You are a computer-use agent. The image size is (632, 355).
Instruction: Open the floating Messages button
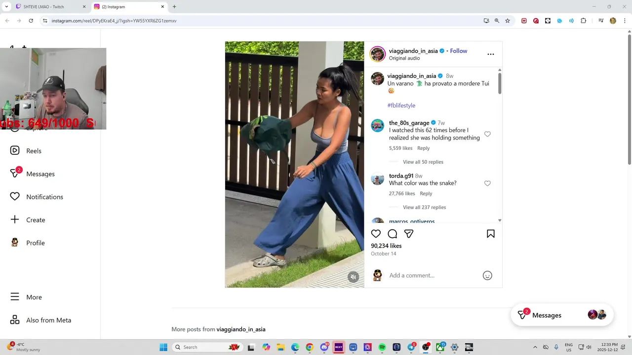tap(562, 315)
